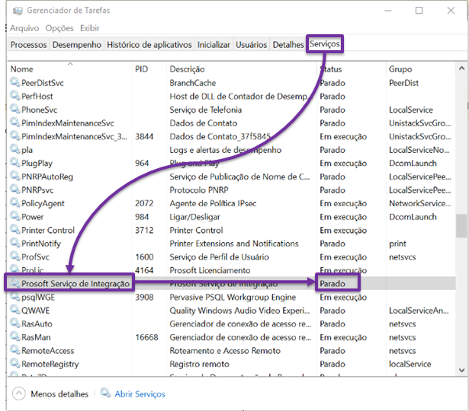Click the scrollbar up arrow
The image size is (469, 411).
pyautogui.click(x=461, y=68)
